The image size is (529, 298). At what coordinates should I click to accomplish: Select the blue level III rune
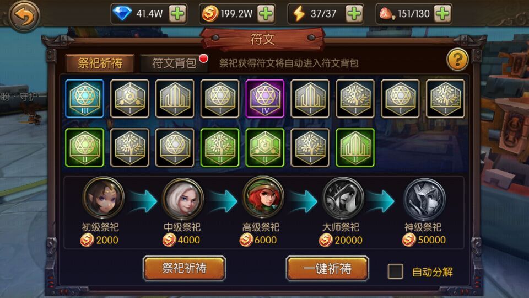[x=84, y=99]
